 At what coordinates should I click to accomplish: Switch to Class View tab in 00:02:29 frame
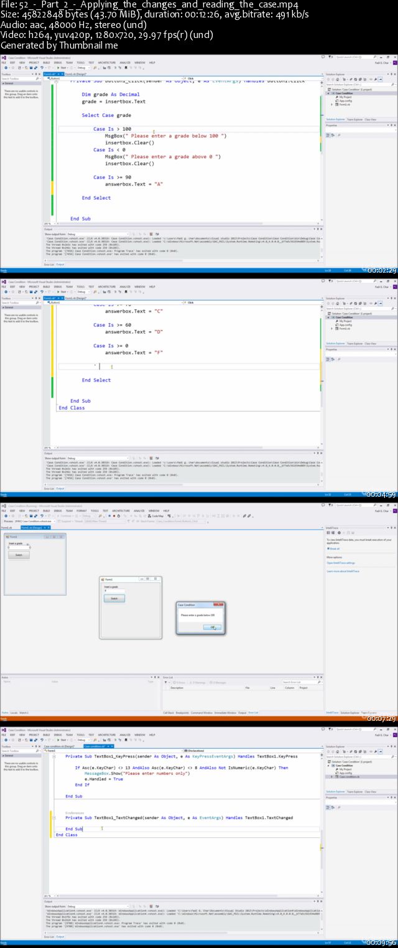point(371,119)
